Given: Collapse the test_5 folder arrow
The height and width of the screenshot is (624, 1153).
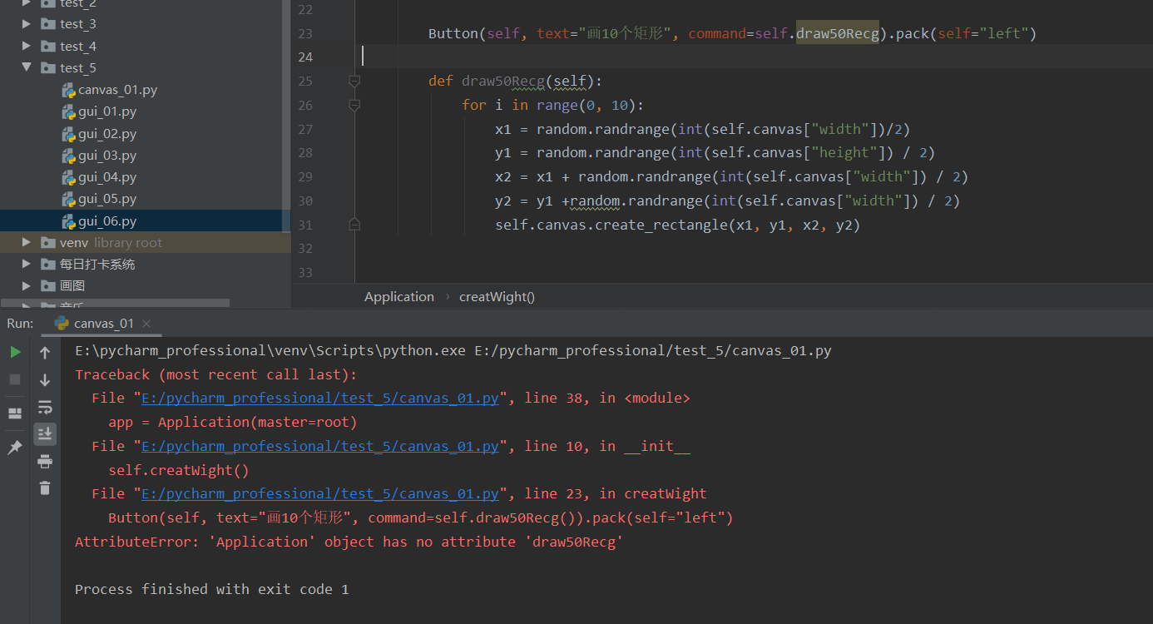Looking at the screenshot, I should point(27,67).
